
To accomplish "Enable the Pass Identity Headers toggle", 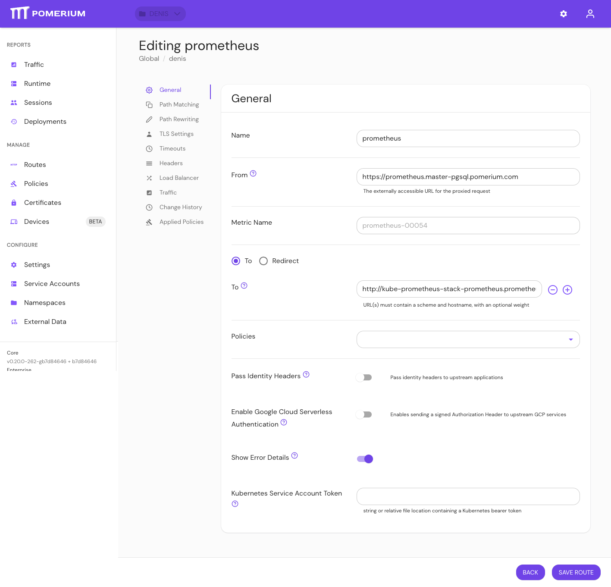I will point(364,377).
